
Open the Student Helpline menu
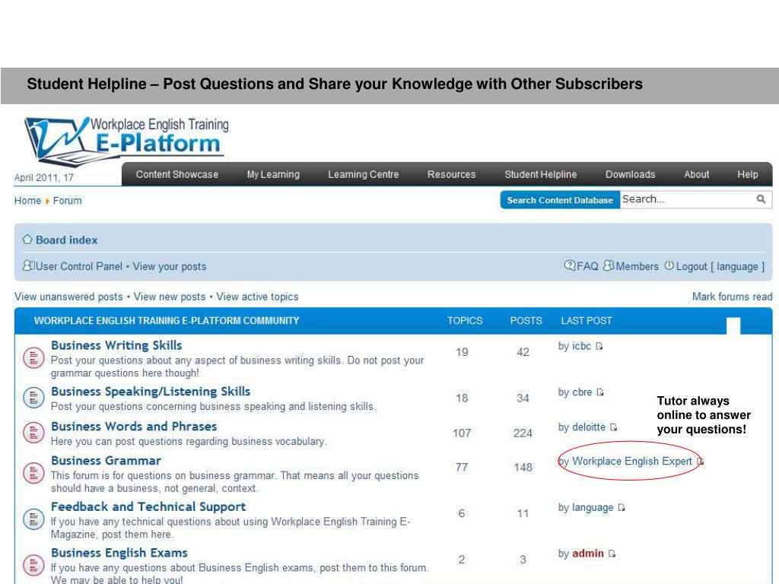[540, 175]
